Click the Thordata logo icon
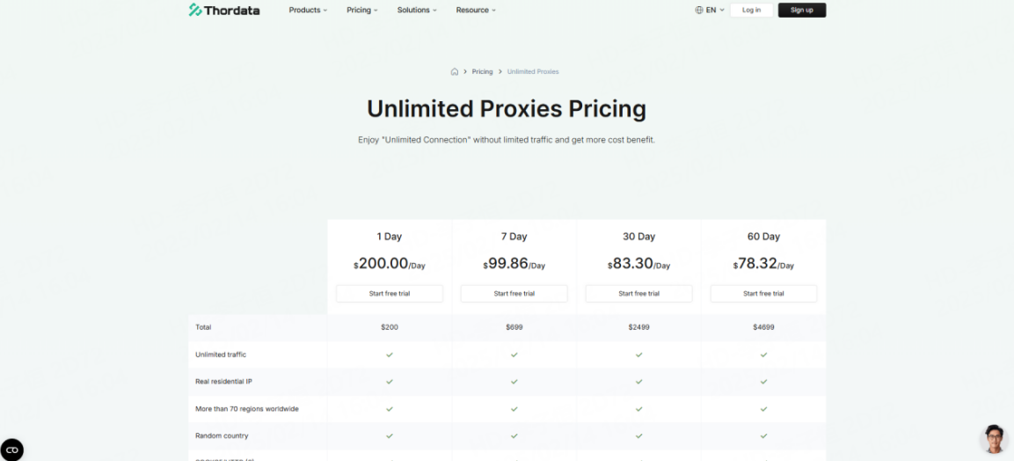1014x461 pixels. [195, 10]
